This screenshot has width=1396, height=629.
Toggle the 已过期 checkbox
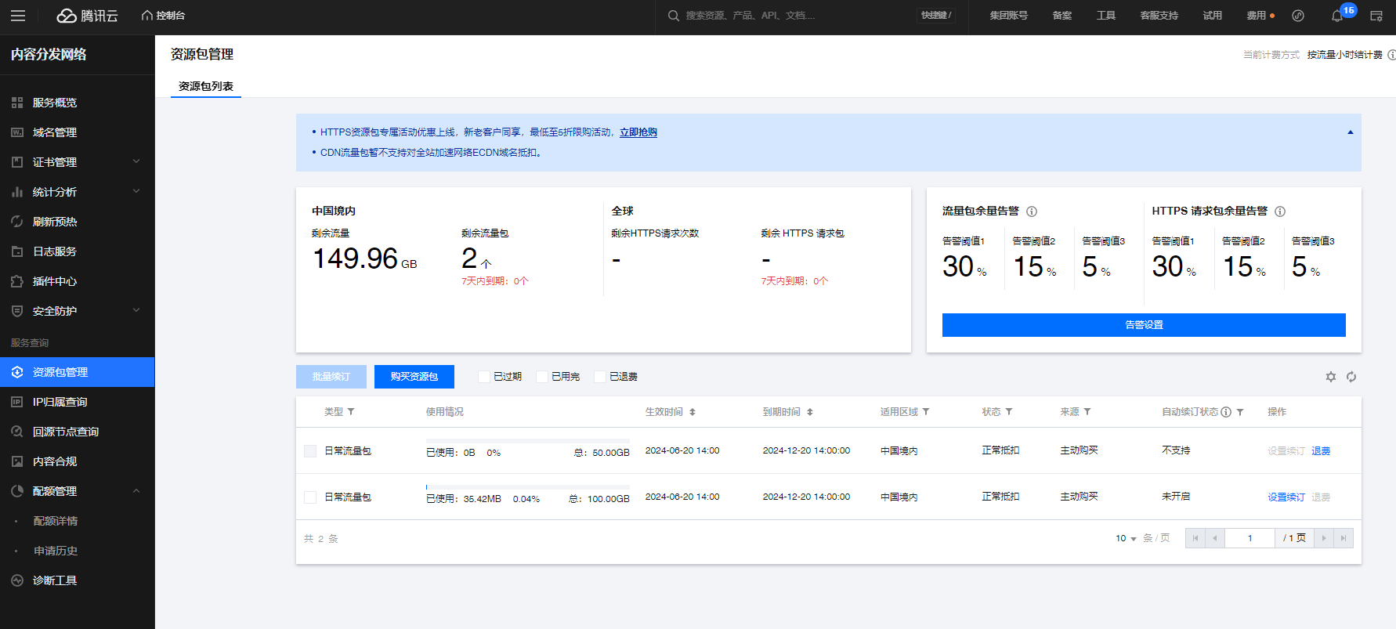tap(484, 377)
